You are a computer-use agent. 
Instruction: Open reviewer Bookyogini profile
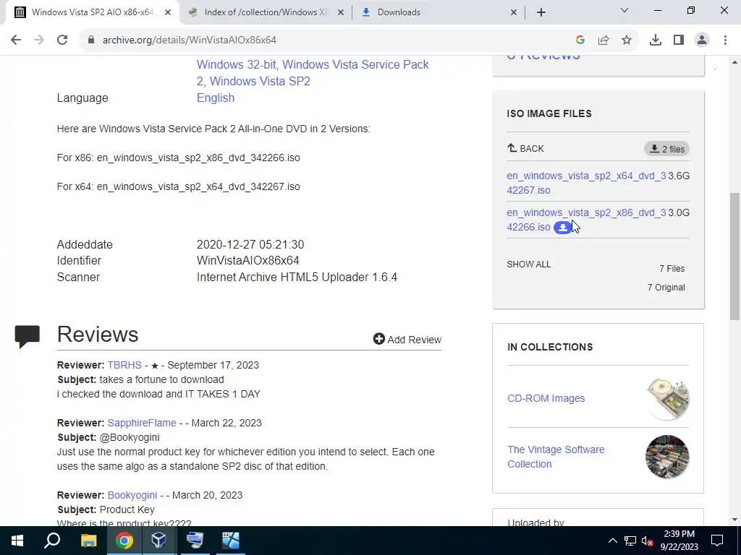pyautogui.click(x=132, y=495)
